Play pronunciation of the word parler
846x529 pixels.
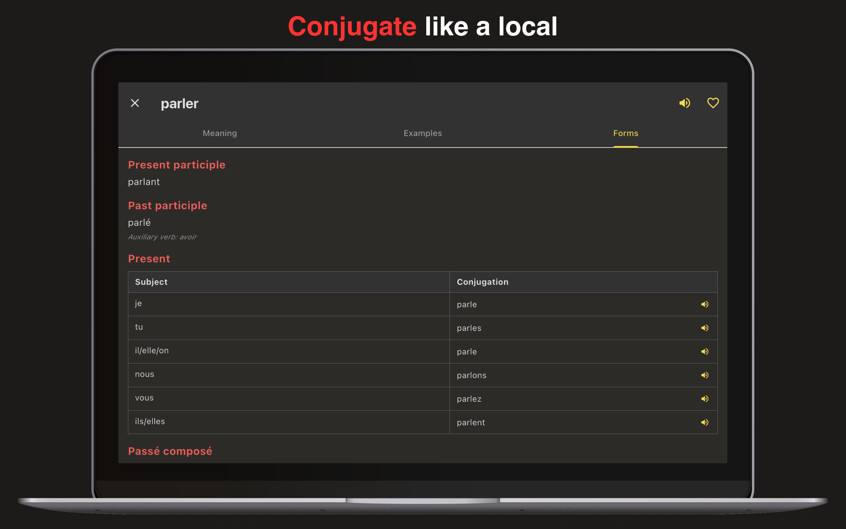684,103
